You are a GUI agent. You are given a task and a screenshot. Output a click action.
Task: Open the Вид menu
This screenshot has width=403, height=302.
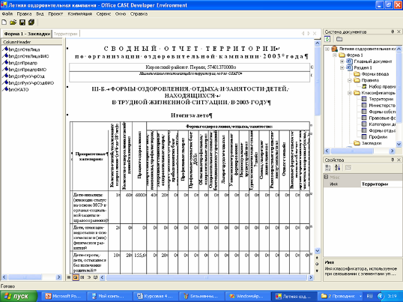(40, 14)
